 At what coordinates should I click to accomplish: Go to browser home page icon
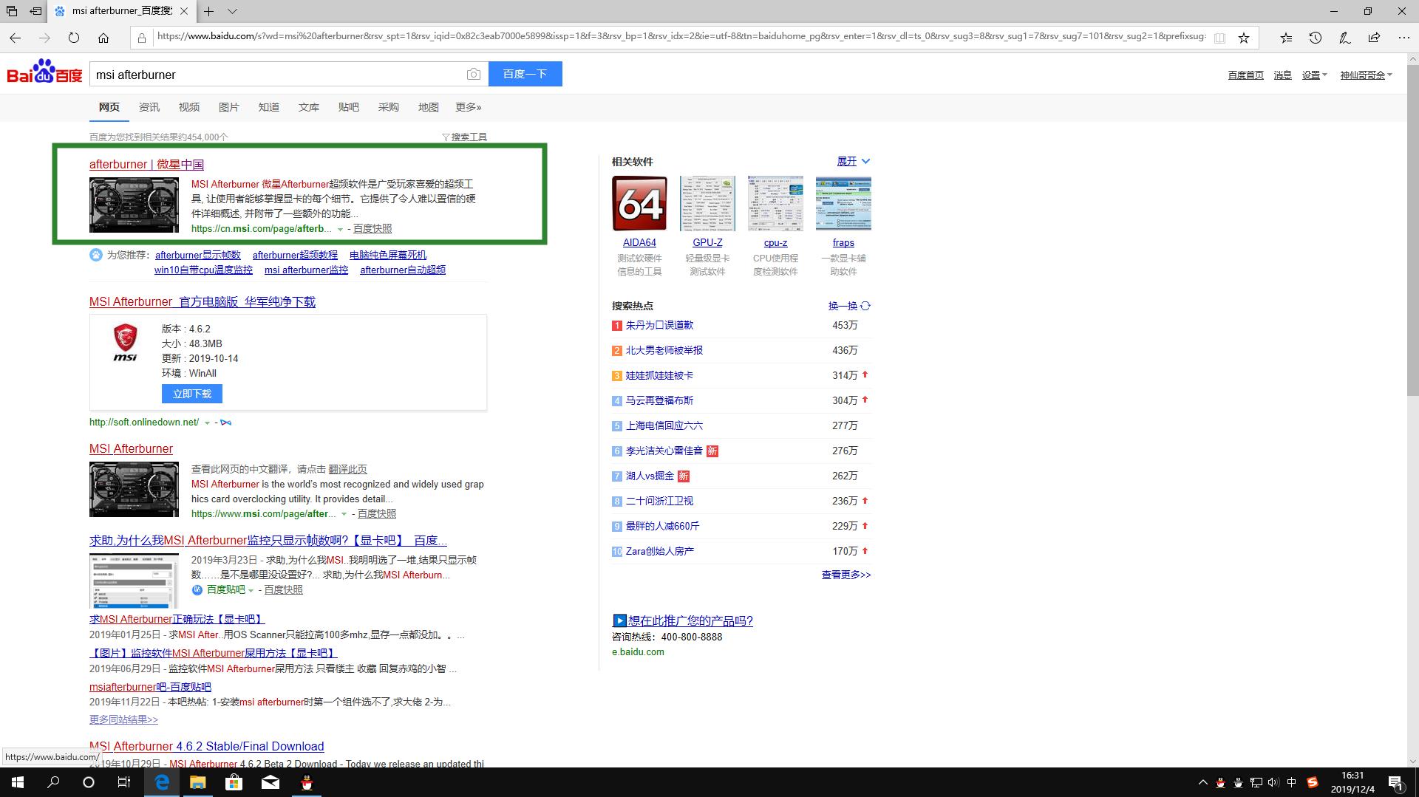coord(103,38)
